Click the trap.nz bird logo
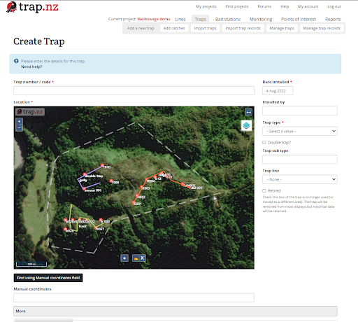This screenshot has width=358, height=322. coord(11,7)
